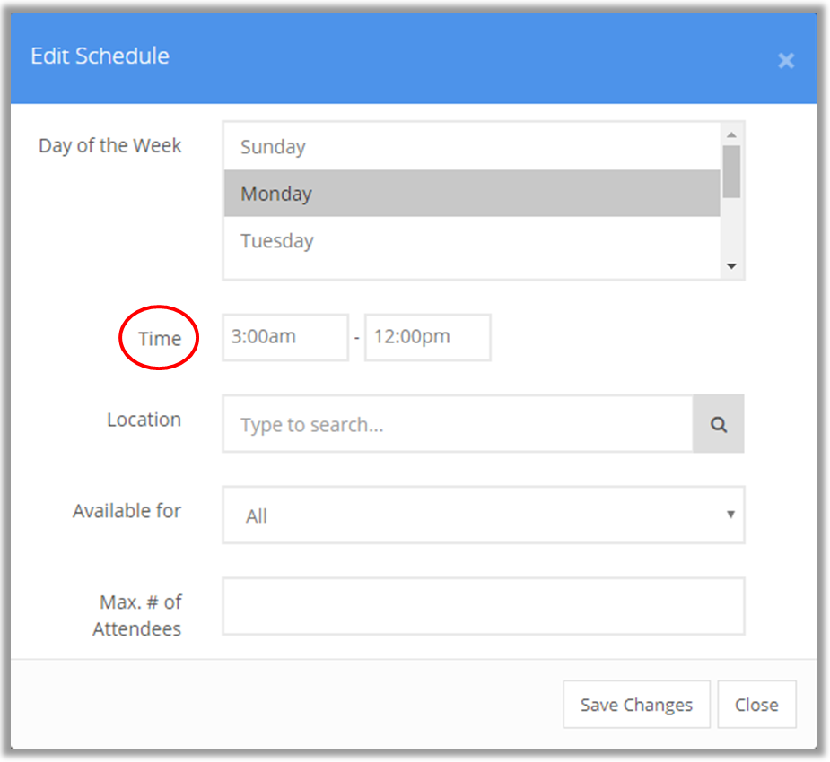
Task: Click the Save Changes button
Action: point(636,705)
